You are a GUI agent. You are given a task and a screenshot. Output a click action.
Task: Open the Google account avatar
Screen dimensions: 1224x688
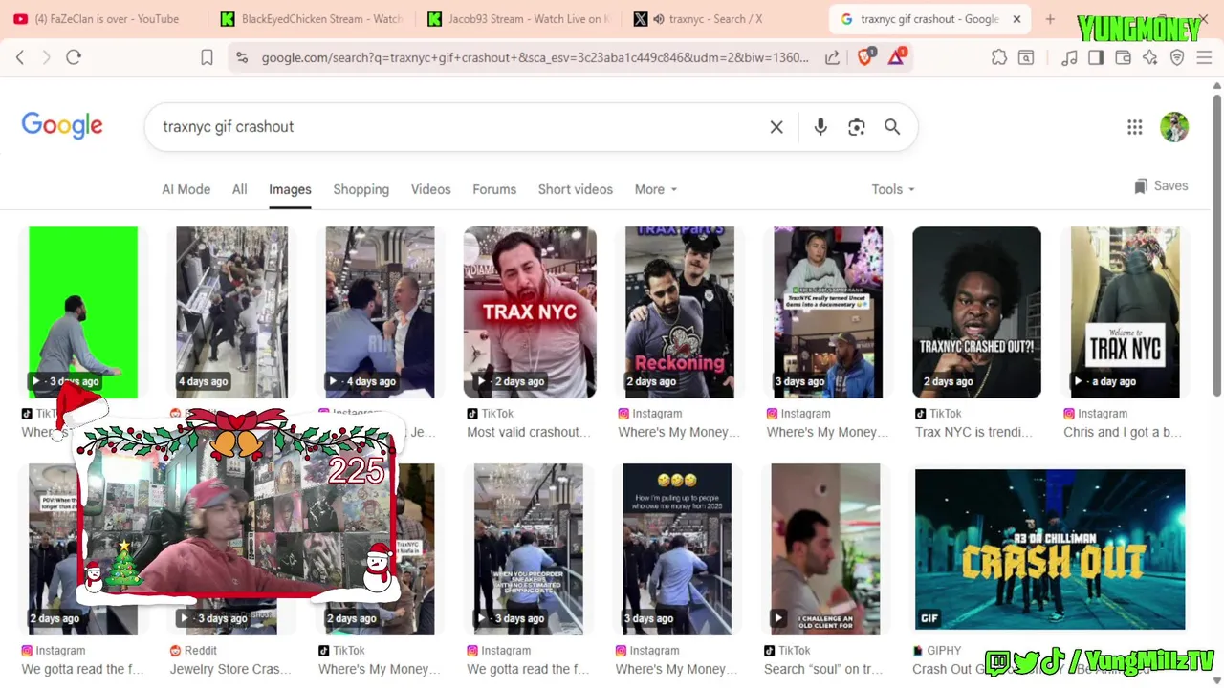[x=1174, y=127]
